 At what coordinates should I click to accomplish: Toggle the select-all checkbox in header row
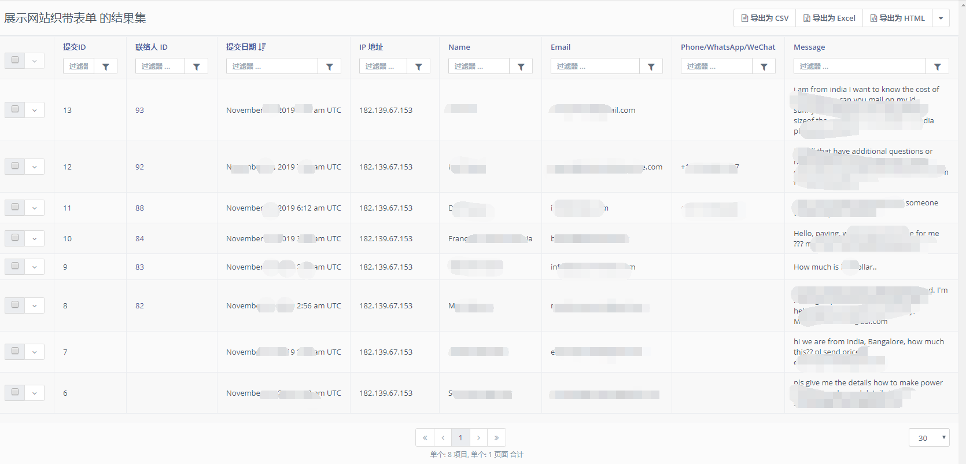(x=15, y=60)
